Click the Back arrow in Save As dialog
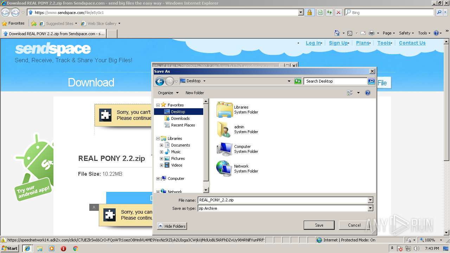The width and height of the screenshot is (450, 253). pyautogui.click(x=160, y=82)
